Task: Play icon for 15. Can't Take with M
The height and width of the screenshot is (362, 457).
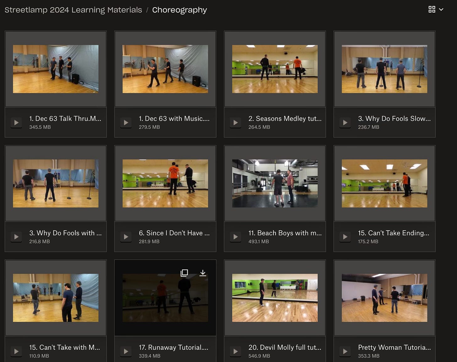Action: [x=16, y=351]
